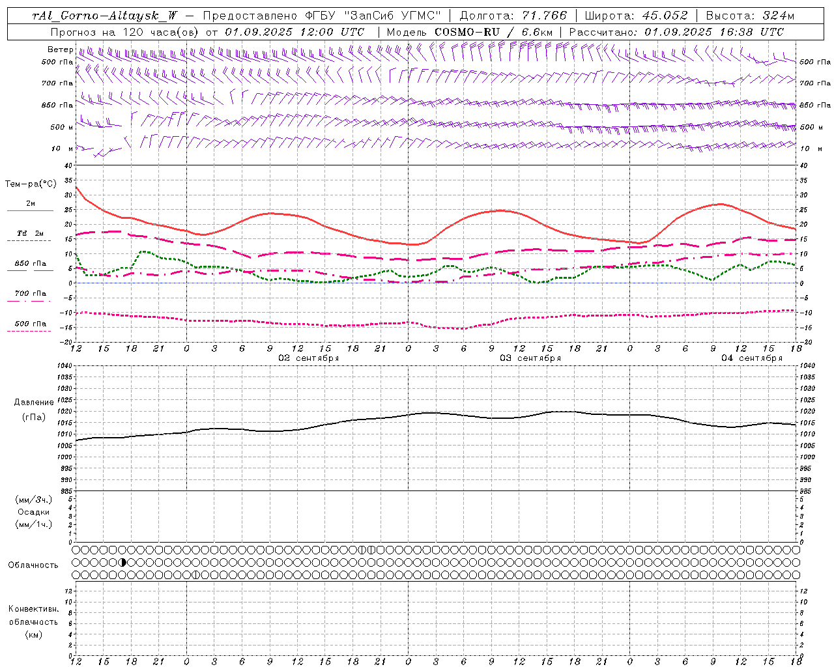Click the calculation time 01.09.2025 16:38 UTC

click(714, 32)
